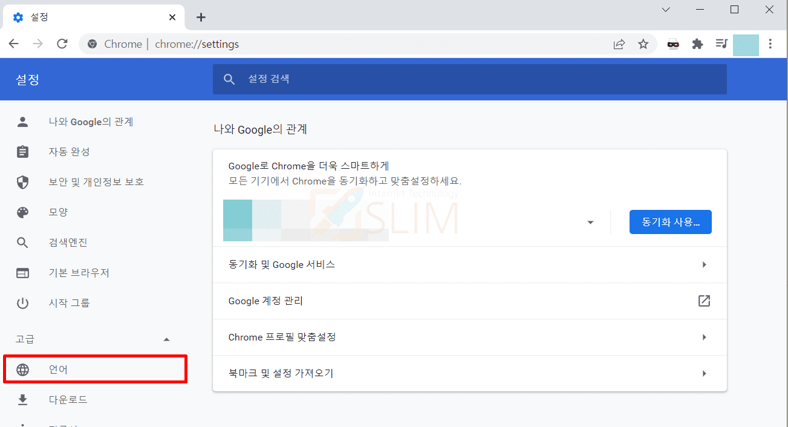Click the search magnifier icon in settings
788x427 pixels.
coord(229,79)
